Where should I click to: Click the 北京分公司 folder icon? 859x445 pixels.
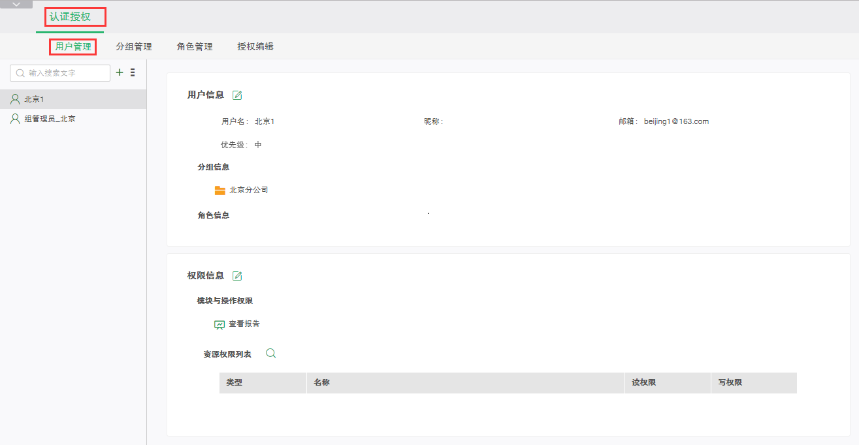(x=220, y=191)
